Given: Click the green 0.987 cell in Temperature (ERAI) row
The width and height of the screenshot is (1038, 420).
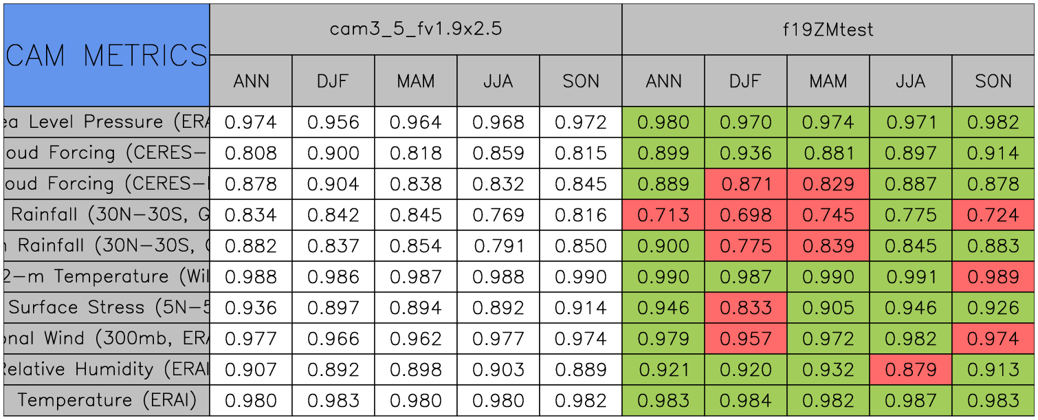Looking at the screenshot, I should 910,400.
